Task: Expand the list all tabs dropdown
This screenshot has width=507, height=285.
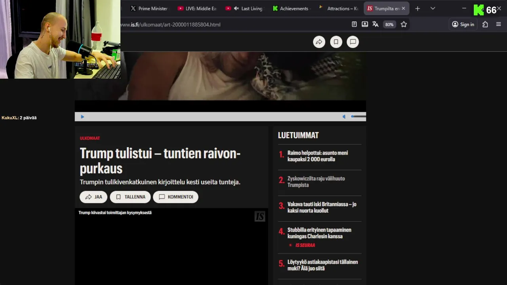Action: coord(433,8)
